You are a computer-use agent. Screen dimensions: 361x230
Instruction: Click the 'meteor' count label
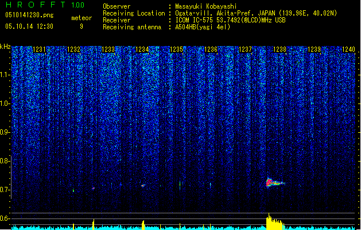(81, 18)
